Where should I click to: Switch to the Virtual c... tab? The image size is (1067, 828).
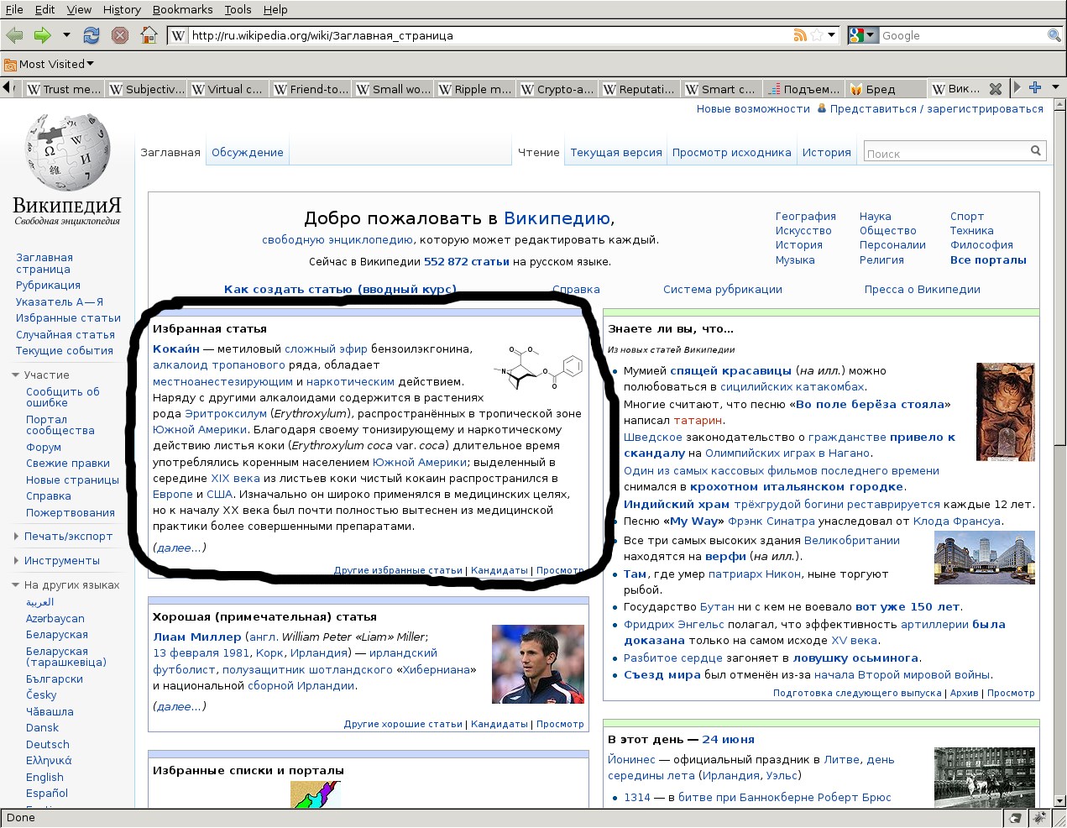[228, 89]
